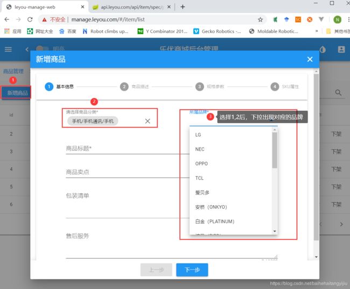Open the 百度 bookmark
This screenshot has height=289, width=350.
pyautogui.click(x=68, y=31)
